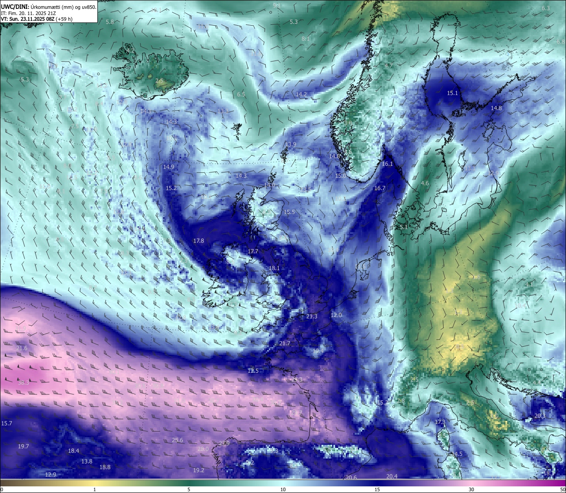Click the "0" tick label at the scale start

[2, 489]
